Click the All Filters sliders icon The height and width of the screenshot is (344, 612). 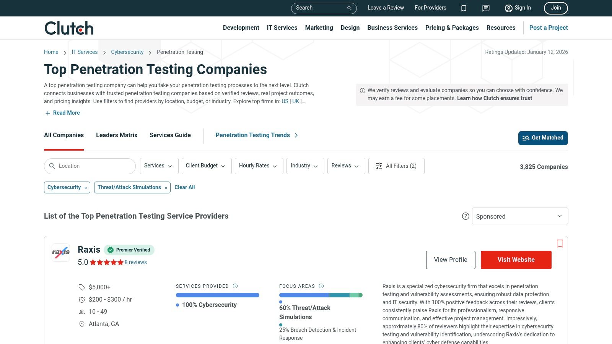coord(379,166)
